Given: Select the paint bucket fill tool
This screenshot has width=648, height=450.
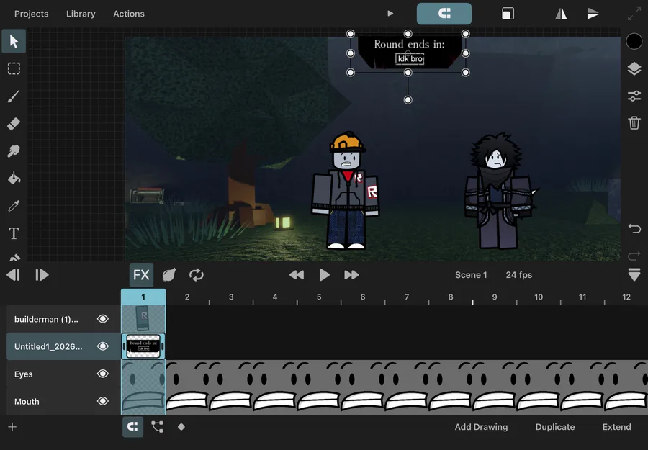Looking at the screenshot, I should (14, 179).
